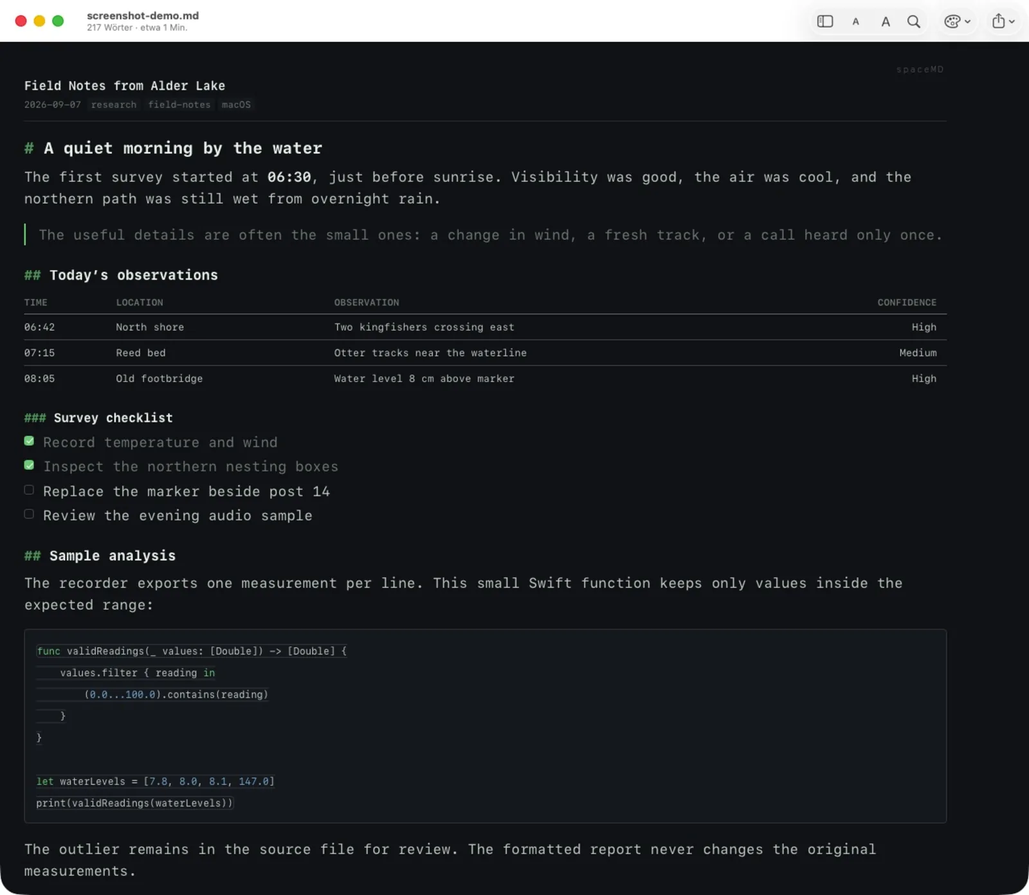Click Two kingfishers crossing east cell
The width and height of the screenshot is (1029, 895).
424,327
